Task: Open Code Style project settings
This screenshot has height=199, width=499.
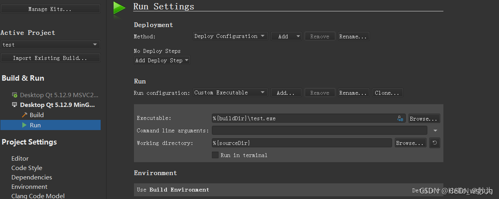Action: coord(27,168)
